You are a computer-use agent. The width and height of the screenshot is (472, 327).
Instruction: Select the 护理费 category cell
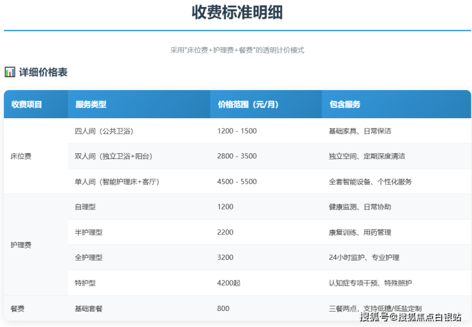(x=21, y=245)
